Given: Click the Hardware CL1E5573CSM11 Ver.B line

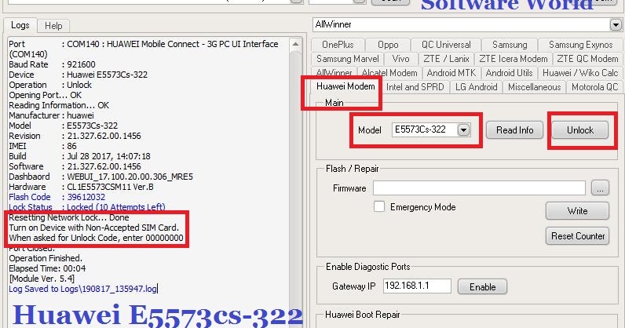Looking at the screenshot, I should tap(82, 187).
